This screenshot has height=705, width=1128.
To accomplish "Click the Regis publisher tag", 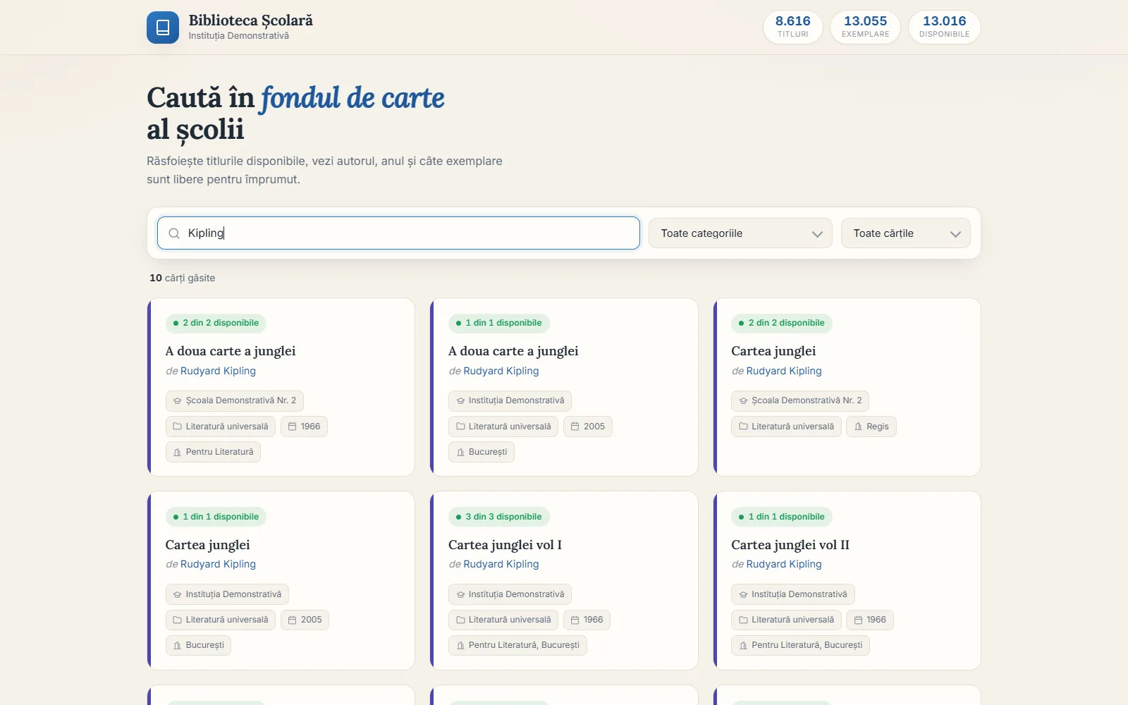I will pos(871,427).
